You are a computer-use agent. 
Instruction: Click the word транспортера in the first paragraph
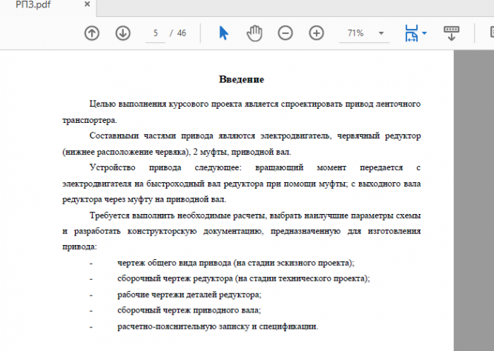click(90, 120)
